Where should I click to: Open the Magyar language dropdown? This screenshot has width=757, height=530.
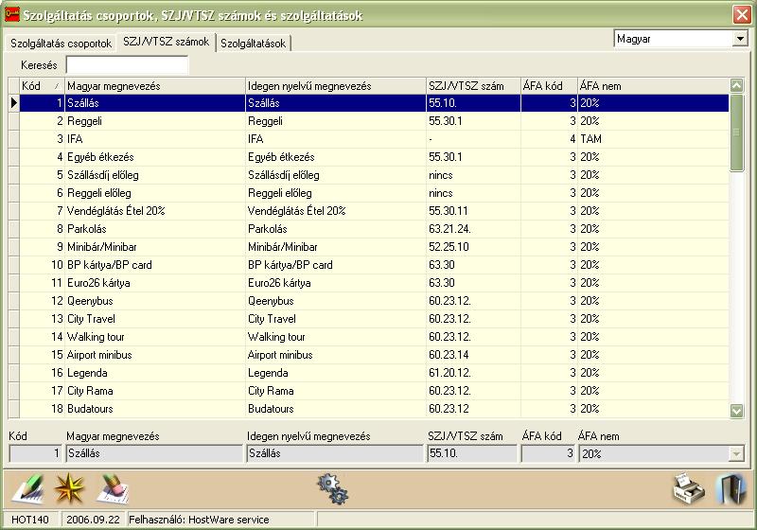click(740, 39)
